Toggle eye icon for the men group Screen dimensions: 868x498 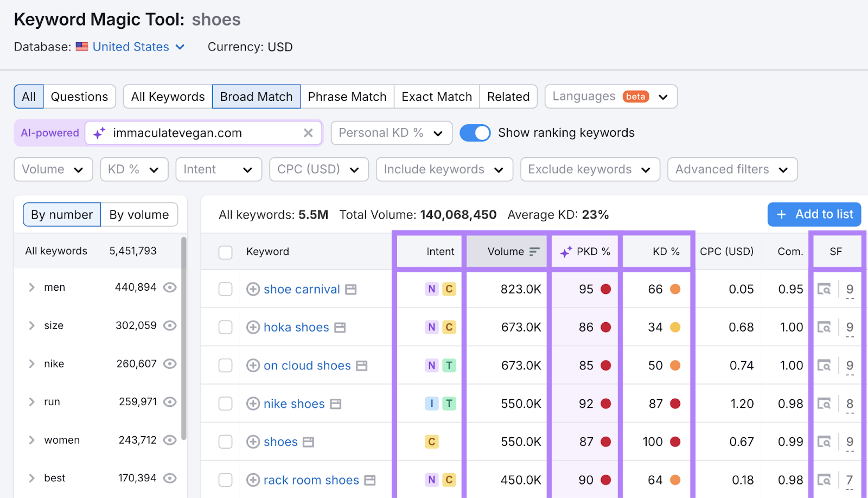[x=170, y=288]
